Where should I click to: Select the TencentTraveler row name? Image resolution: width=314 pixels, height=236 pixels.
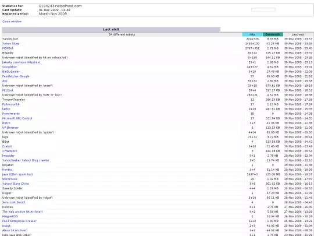13,100
